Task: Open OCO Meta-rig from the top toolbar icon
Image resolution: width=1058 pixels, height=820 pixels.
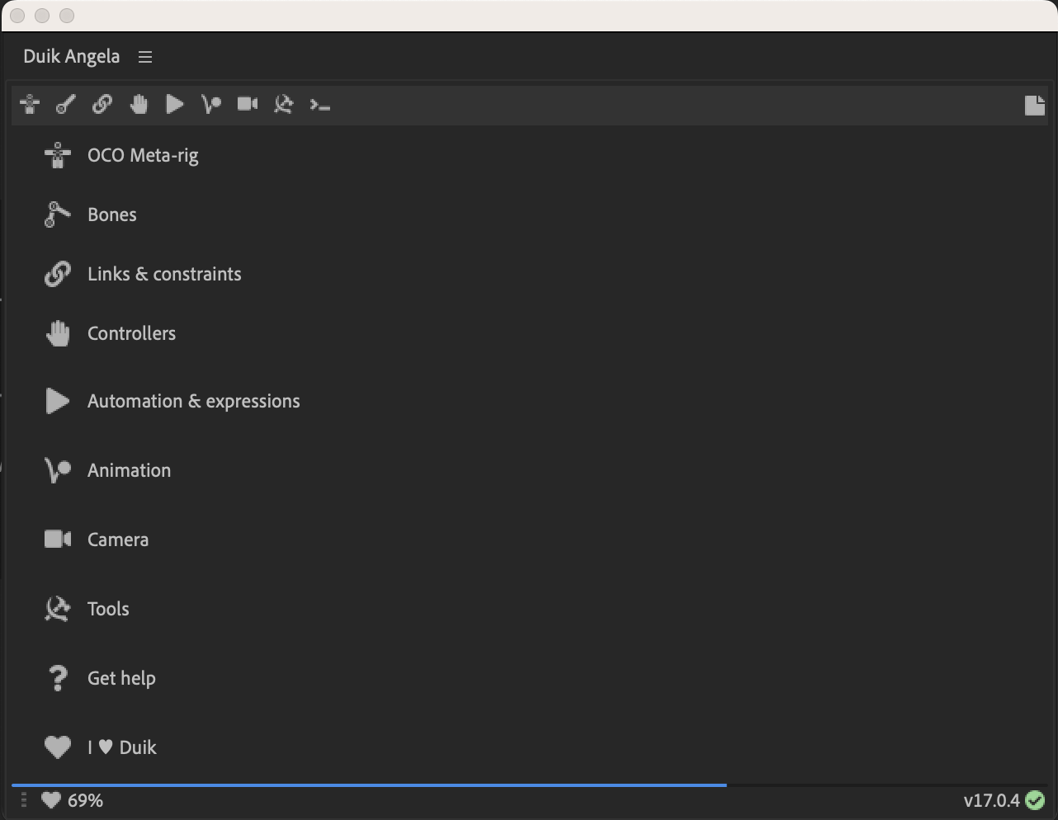Action: click(30, 104)
